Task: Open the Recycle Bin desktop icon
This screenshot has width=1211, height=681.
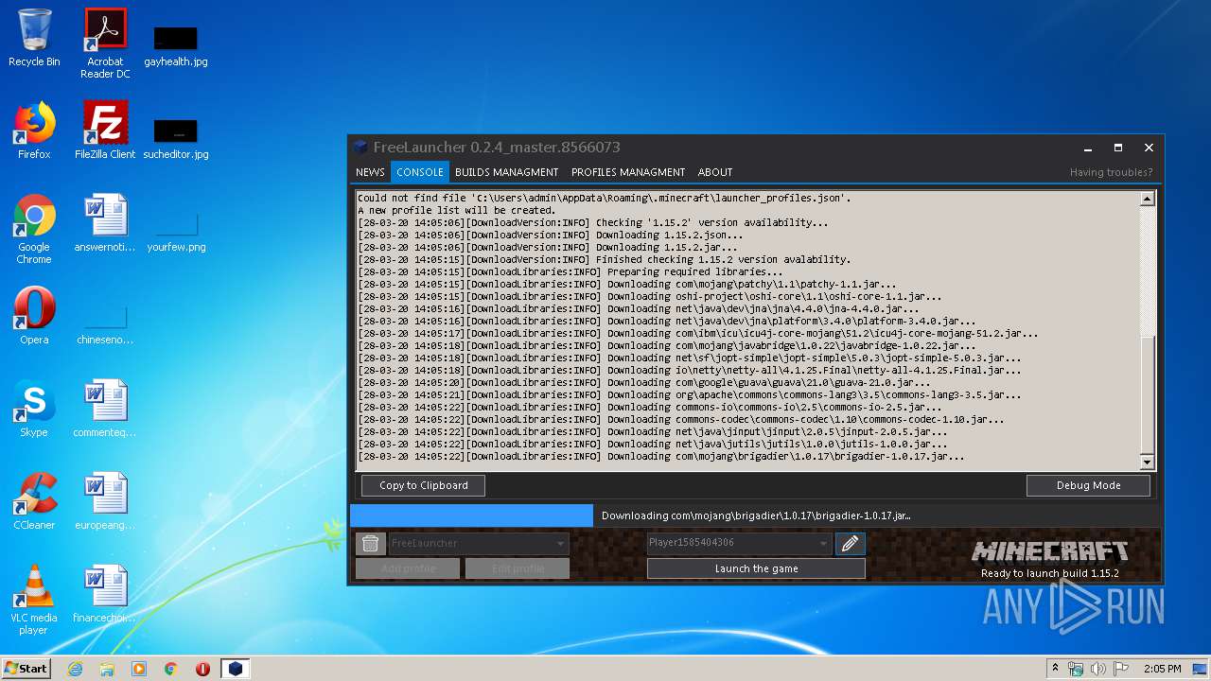Action: (x=34, y=38)
